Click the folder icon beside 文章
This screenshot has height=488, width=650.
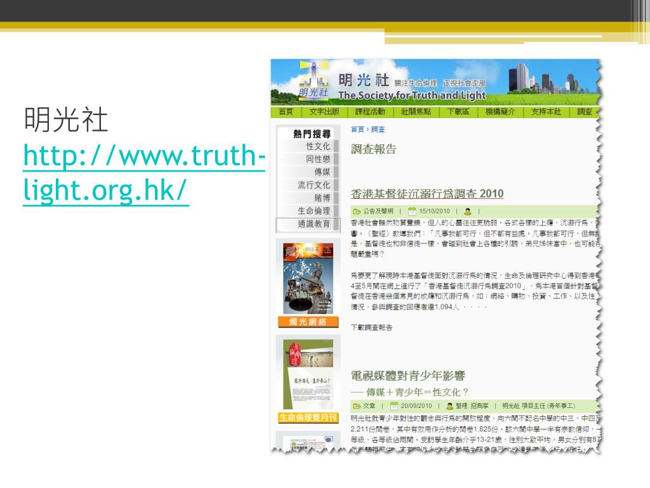(357, 406)
